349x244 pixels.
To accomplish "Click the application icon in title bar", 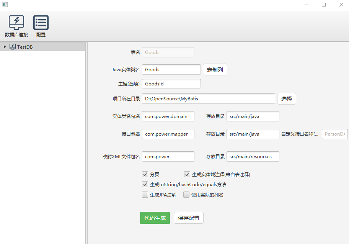I will [5, 4].
